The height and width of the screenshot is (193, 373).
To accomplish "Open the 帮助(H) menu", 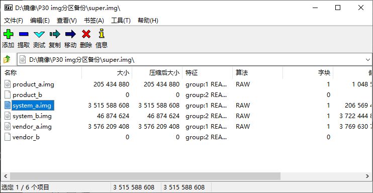I will tap(148, 21).
